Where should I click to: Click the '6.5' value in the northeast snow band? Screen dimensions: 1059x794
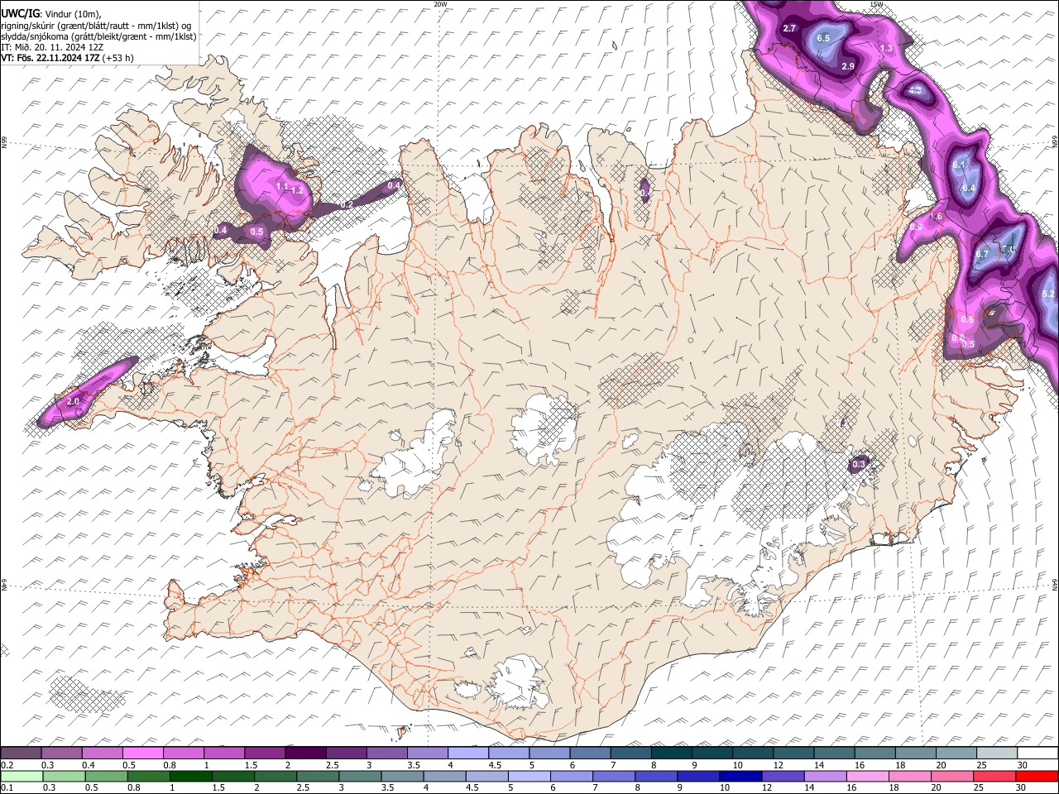coord(823,39)
